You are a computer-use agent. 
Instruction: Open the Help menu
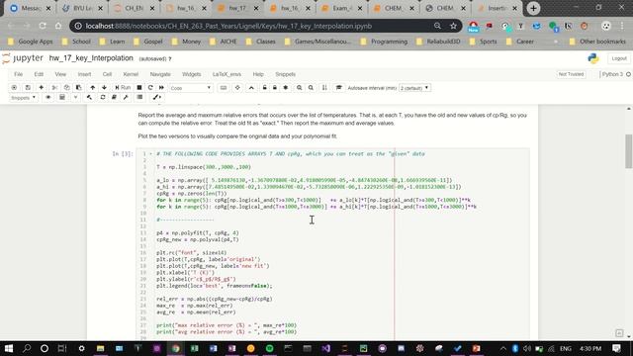pyautogui.click(x=258, y=74)
